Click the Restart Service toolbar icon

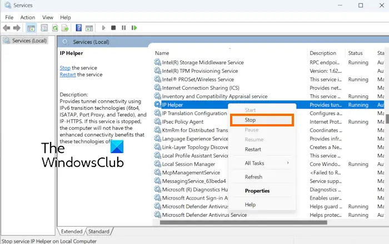134,28
